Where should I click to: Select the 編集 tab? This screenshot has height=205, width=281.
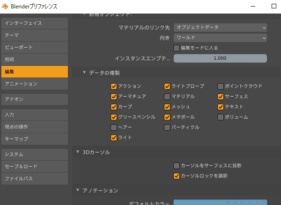pos(35,71)
